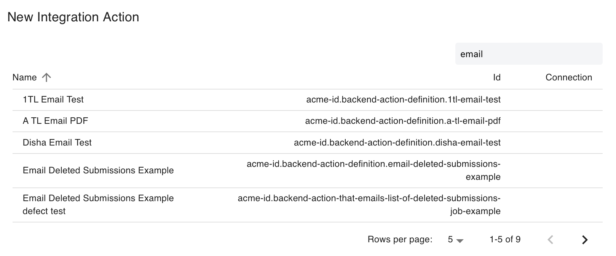616x256 pixels.
Task: Select the 1TL Email Test row
Action: (x=53, y=100)
